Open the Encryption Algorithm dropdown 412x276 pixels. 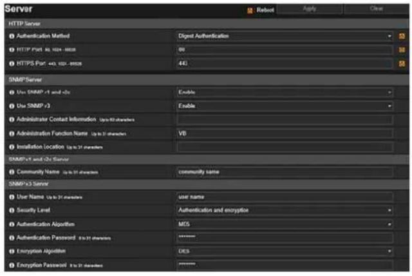tap(285, 251)
